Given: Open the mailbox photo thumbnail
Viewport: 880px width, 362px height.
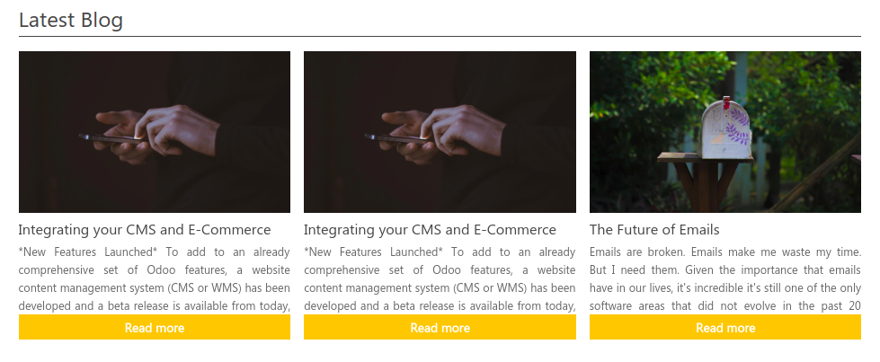Looking at the screenshot, I should point(725,132).
